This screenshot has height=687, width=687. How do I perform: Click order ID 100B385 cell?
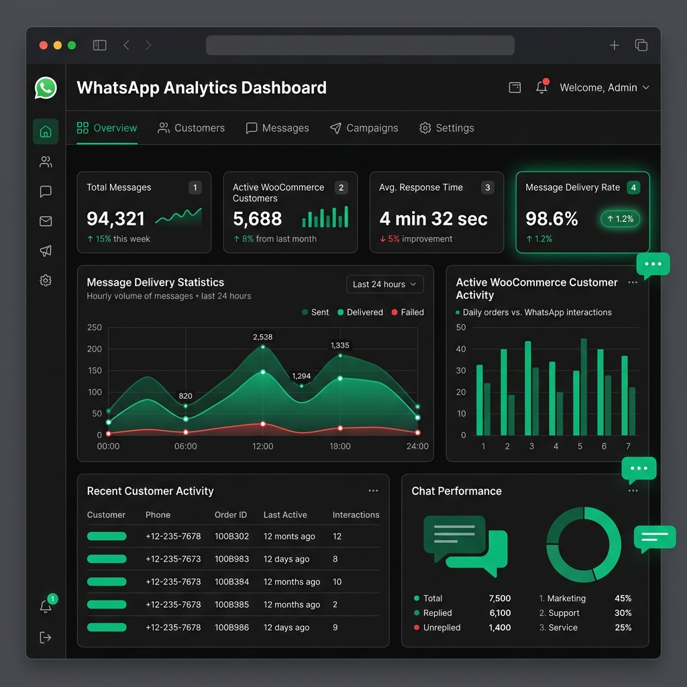(x=231, y=604)
